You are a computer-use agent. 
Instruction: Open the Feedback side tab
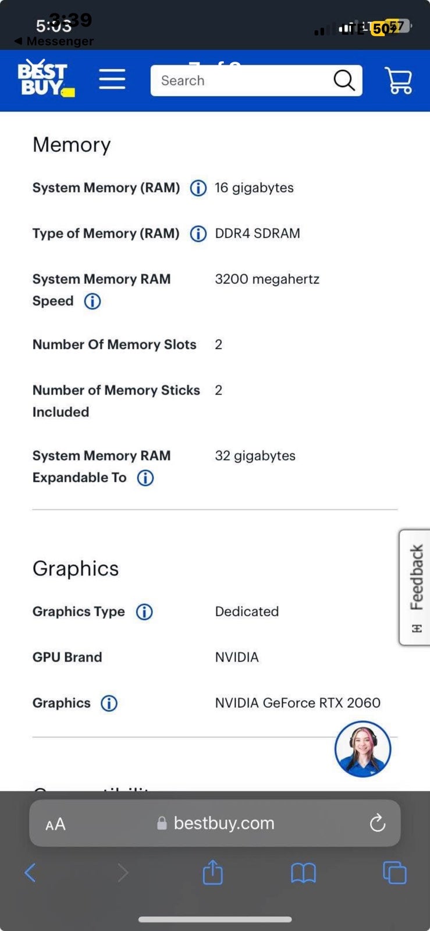pos(415,588)
